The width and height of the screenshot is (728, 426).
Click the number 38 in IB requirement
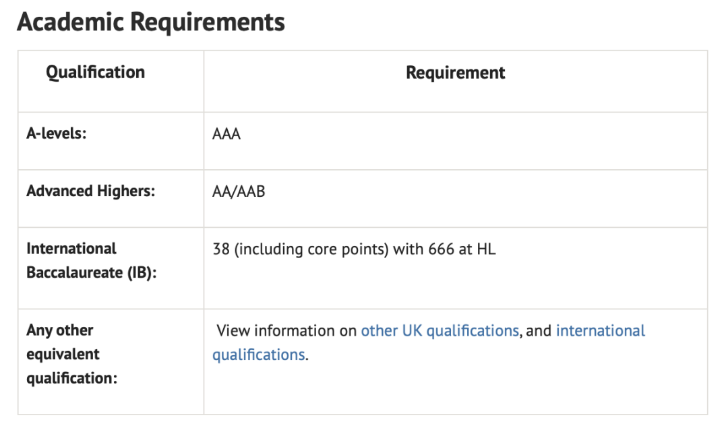point(221,249)
